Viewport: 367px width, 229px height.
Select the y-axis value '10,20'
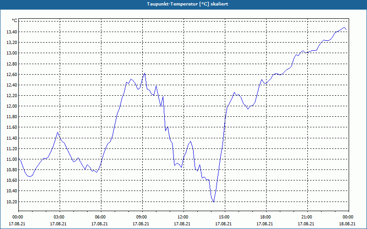coord(11,202)
